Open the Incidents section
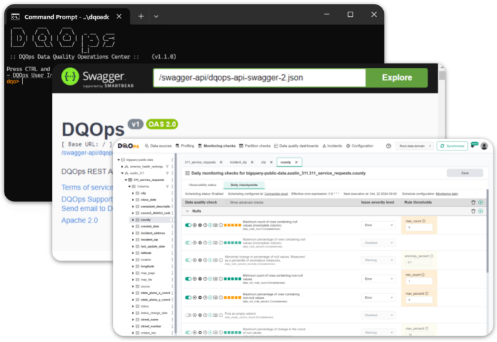The image size is (497, 342). click(332, 146)
